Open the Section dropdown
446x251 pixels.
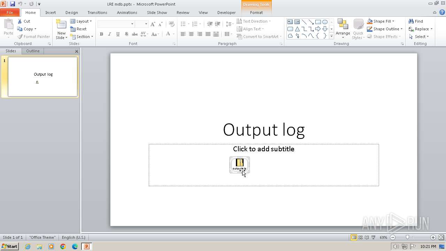coord(82,37)
